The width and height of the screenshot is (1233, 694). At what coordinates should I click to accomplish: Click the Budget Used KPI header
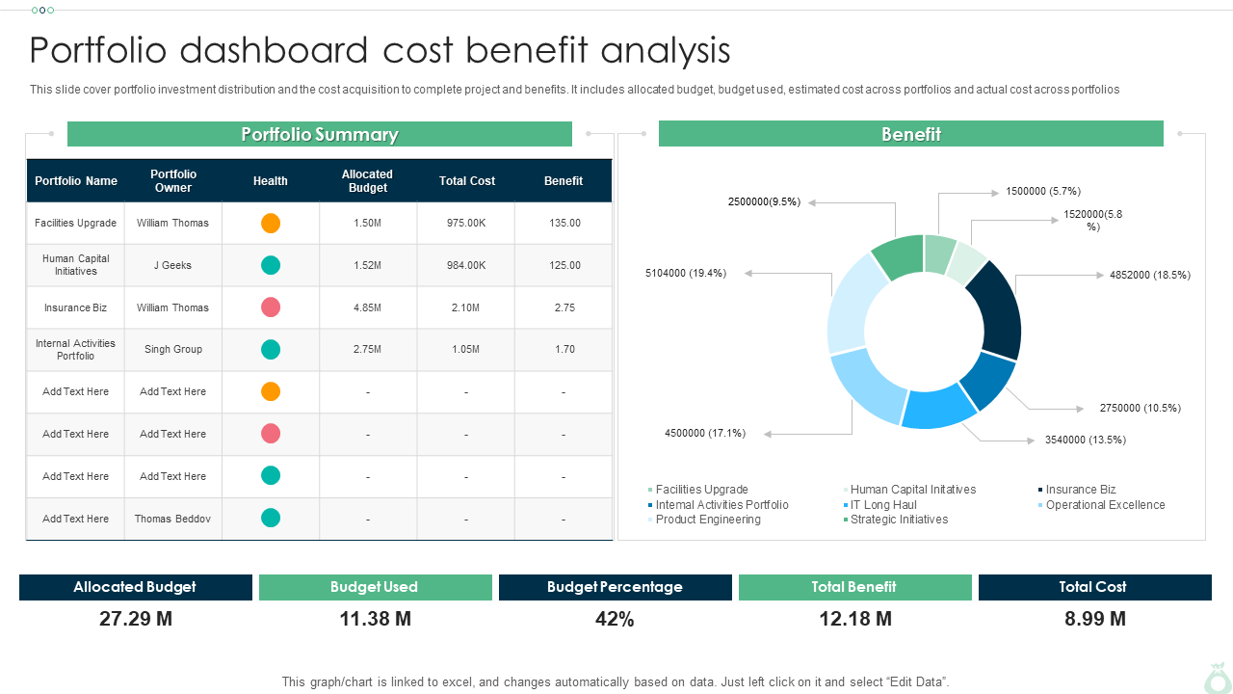coord(376,587)
